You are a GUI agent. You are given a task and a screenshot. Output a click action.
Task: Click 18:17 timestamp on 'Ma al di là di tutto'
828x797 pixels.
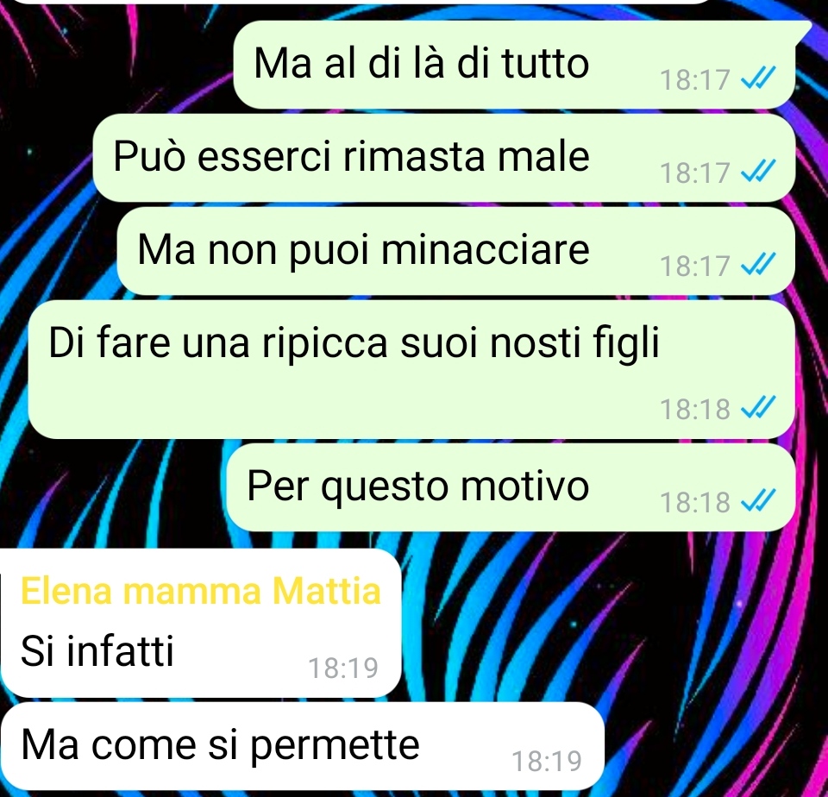point(695,79)
